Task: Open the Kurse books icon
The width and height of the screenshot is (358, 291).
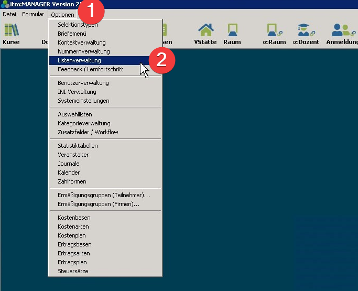Action: (x=12, y=30)
